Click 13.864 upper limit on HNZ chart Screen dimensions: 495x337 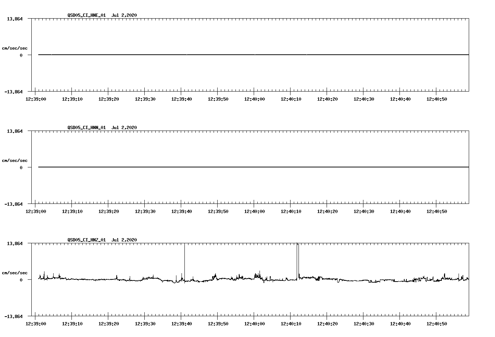15,243
